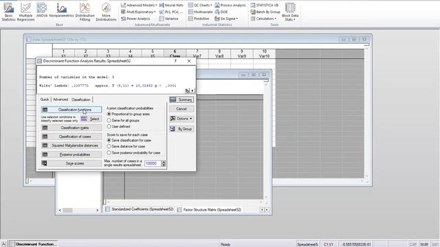
Task: Expand Six Sigma ribbon menu
Action: (x=226, y=19)
